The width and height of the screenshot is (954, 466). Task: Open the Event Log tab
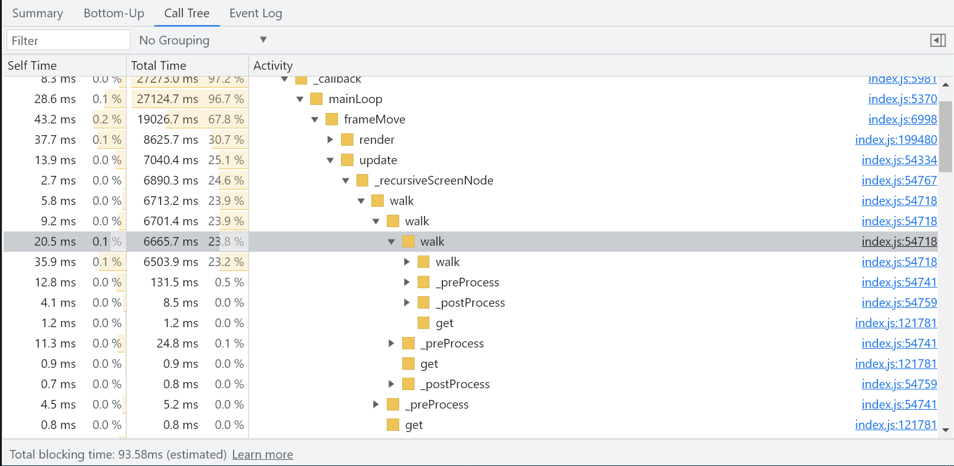click(255, 13)
